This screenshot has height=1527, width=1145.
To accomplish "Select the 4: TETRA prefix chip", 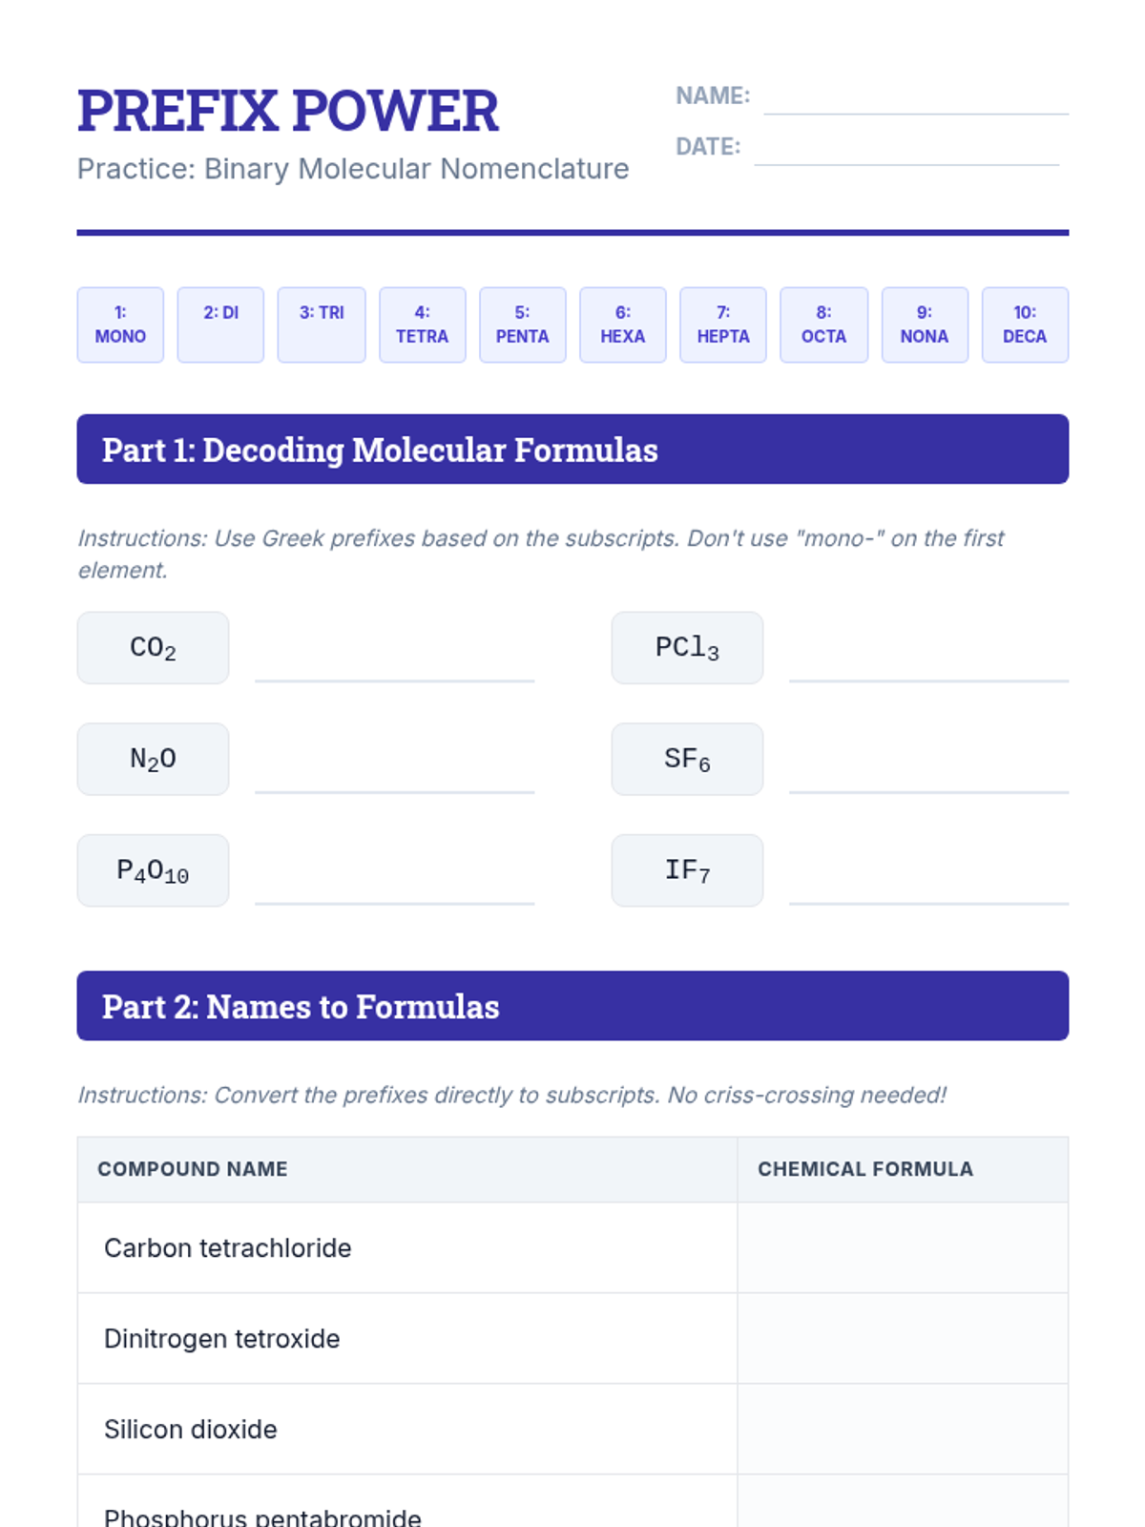I will [x=422, y=324].
